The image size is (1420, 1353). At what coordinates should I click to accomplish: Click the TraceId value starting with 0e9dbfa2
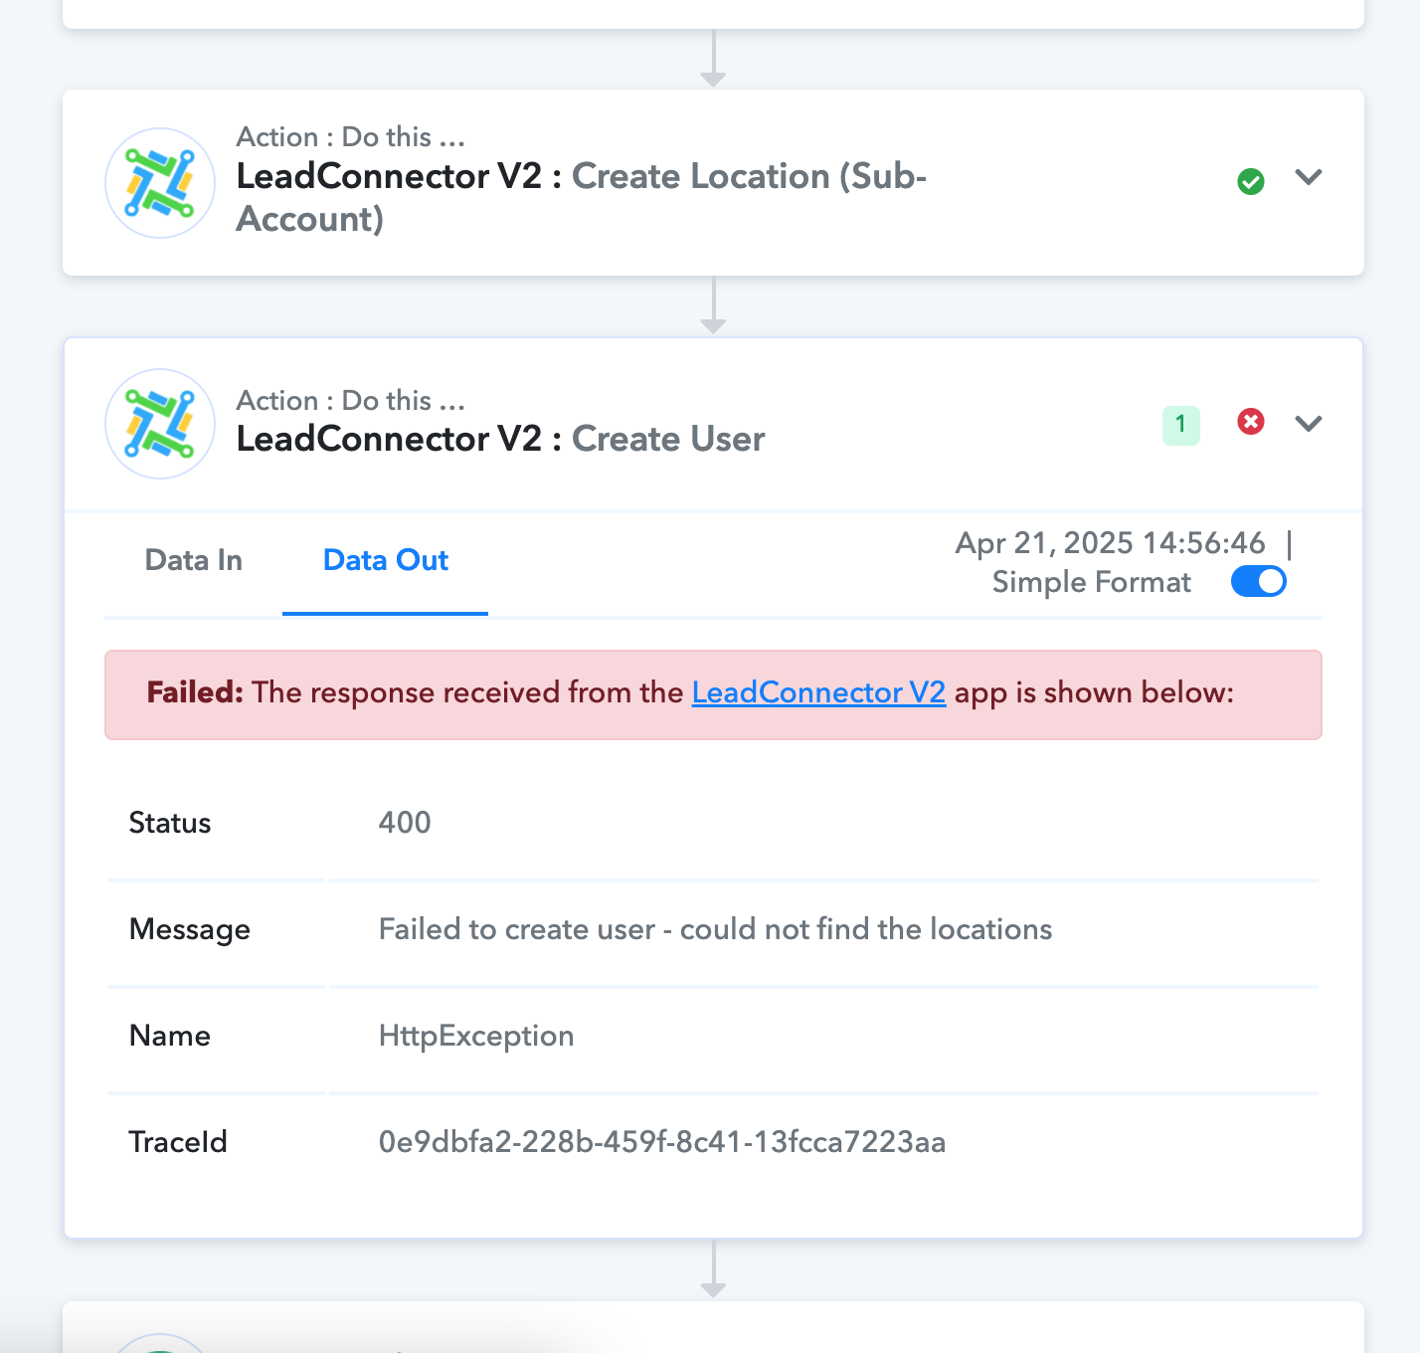(662, 1142)
